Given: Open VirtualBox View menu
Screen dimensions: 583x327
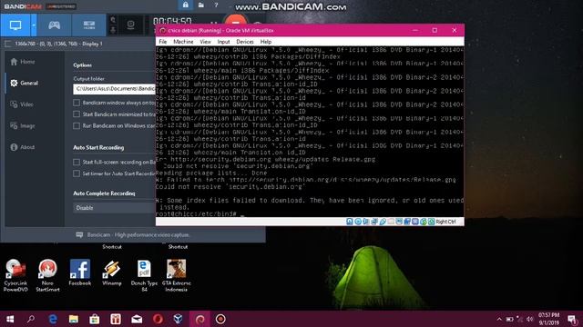Looking at the screenshot, I should (205, 42).
